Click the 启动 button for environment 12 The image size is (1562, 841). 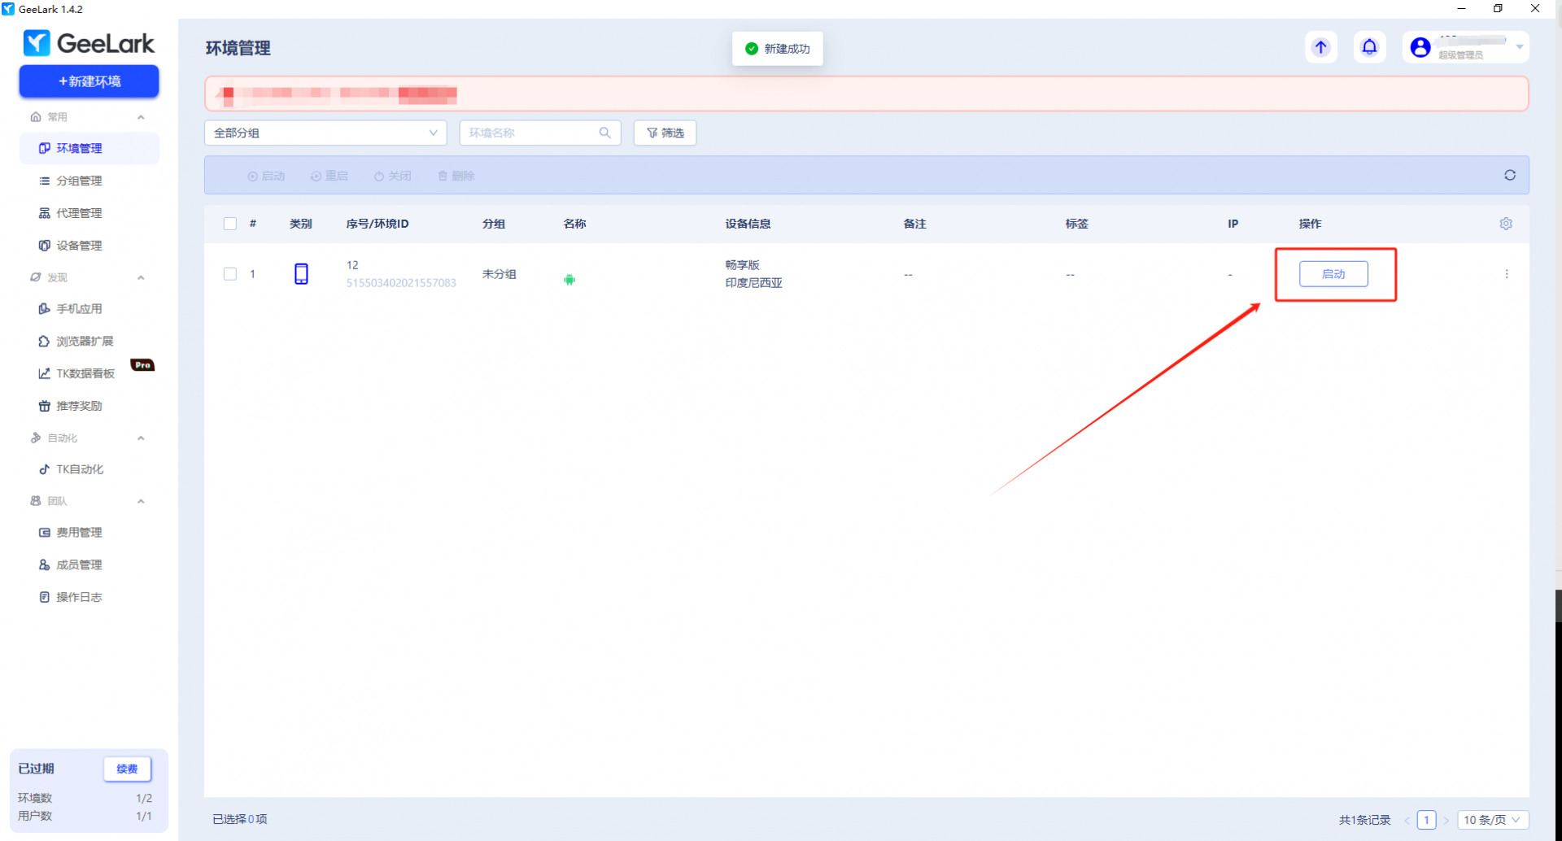tap(1334, 274)
